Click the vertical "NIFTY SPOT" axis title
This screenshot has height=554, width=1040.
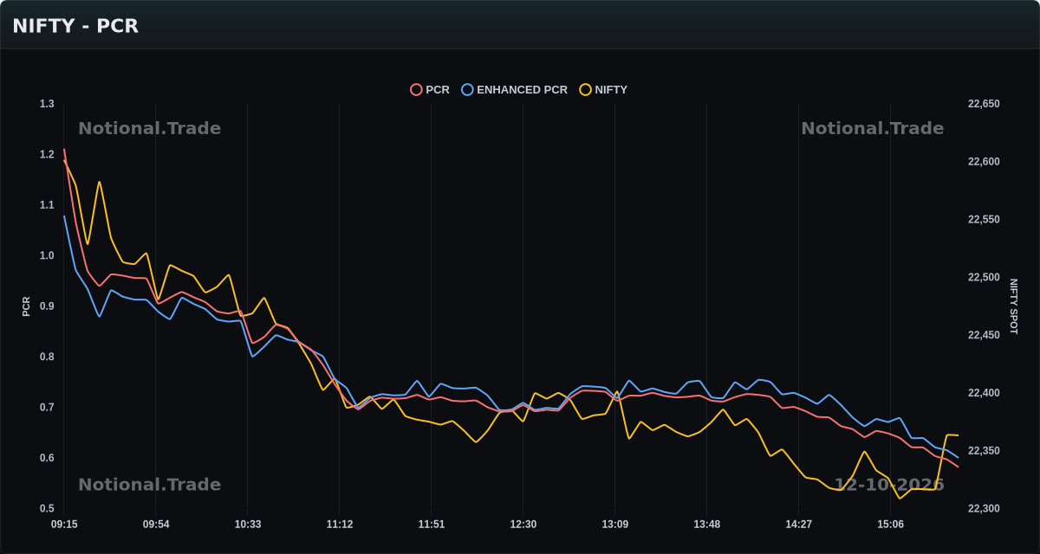pos(1014,306)
